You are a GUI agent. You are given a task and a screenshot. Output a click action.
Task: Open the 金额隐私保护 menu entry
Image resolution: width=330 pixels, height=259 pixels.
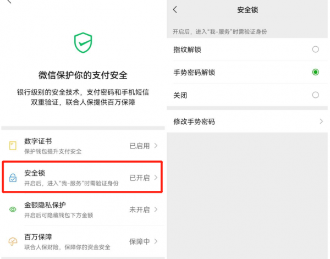tap(83, 210)
